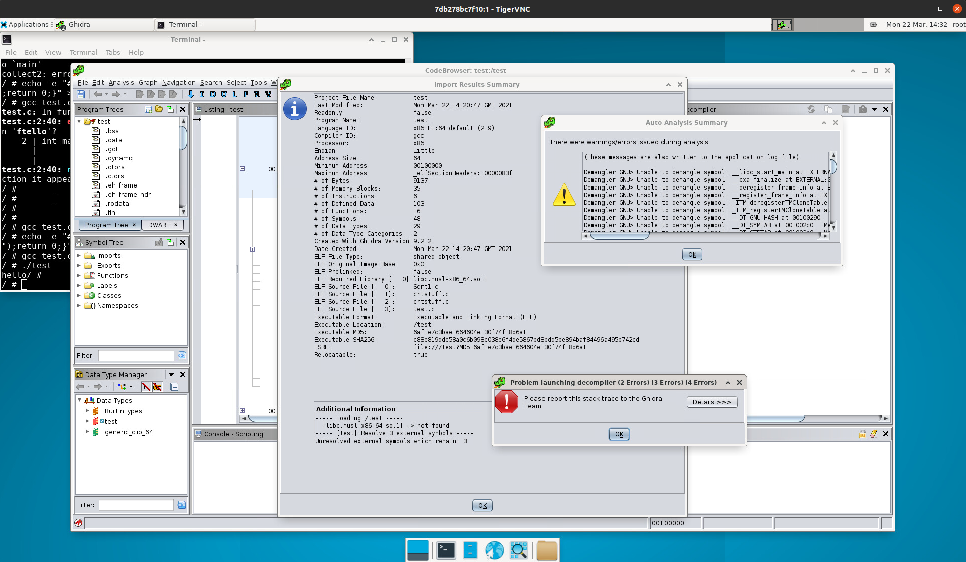Click the blue down-arrow navigation icon in toolbar

pos(191,94)
